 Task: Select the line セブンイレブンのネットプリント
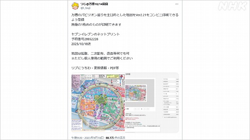95,34
